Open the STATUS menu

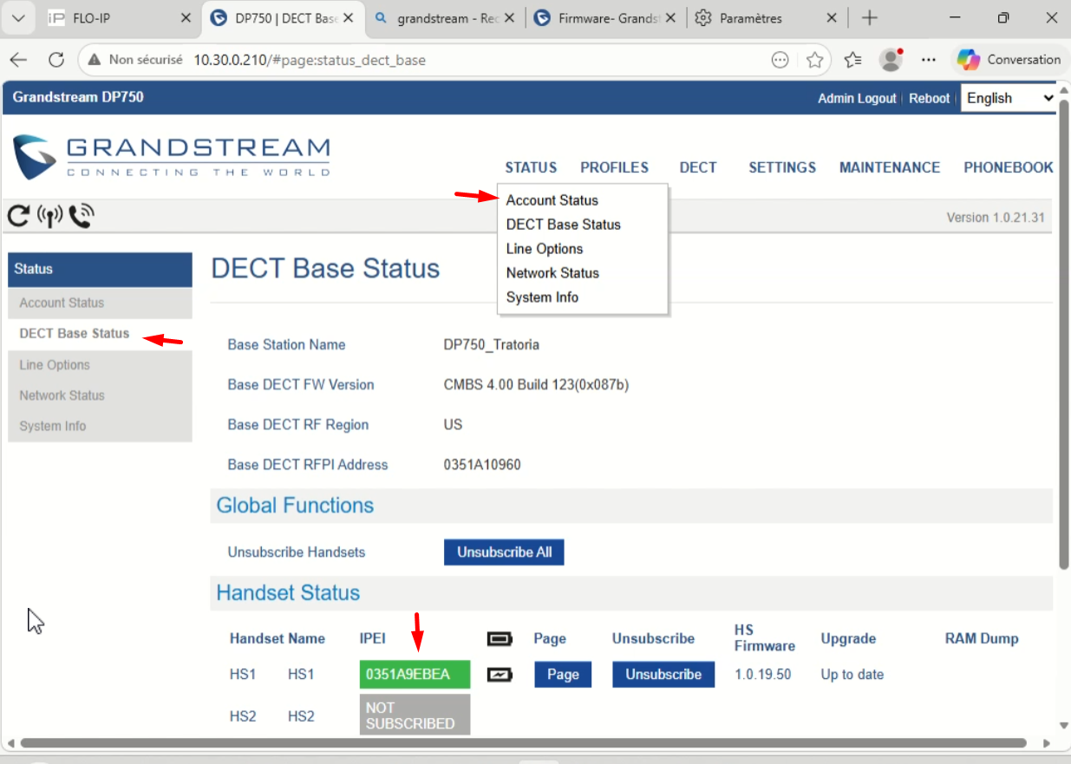pyautogui.click(x=531, y=167)
